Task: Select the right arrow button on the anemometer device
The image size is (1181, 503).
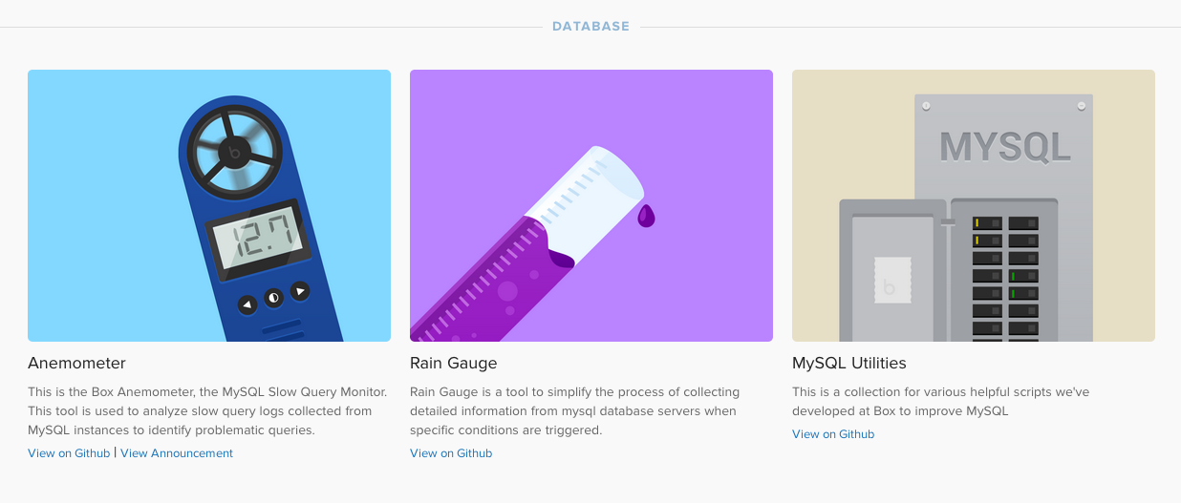Action: (299, 290)
